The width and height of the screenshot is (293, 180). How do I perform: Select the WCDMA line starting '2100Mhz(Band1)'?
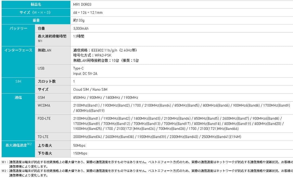click(181, 105)
